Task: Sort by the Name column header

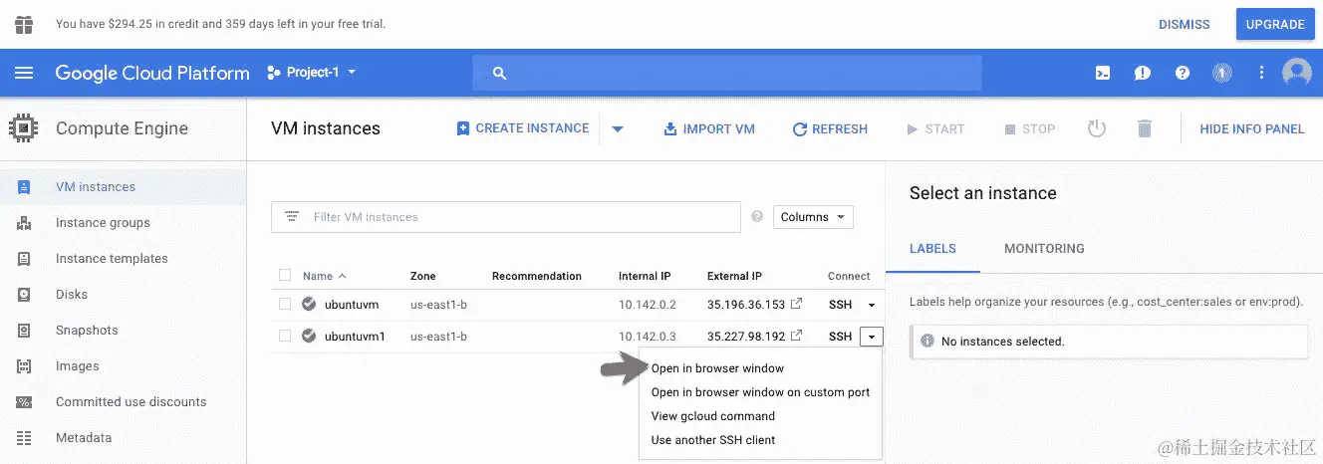Action: coord(325,276)
